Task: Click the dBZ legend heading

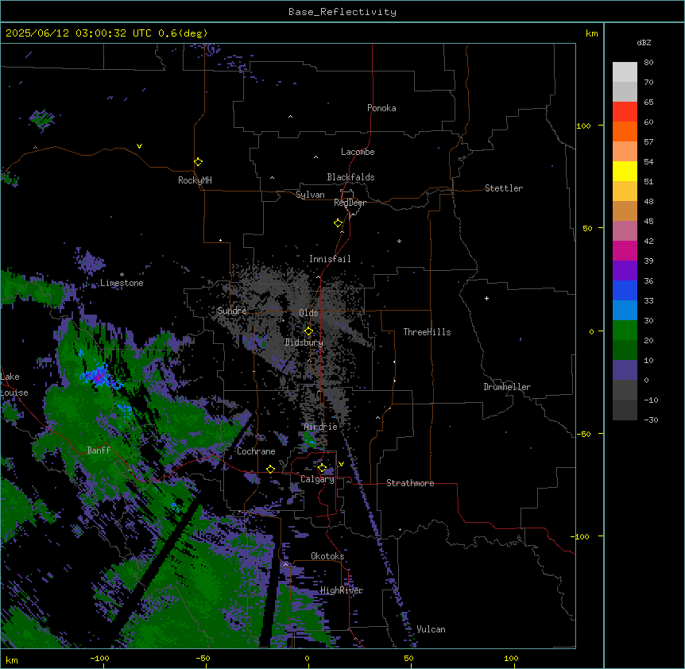Action: click(644, 43)
